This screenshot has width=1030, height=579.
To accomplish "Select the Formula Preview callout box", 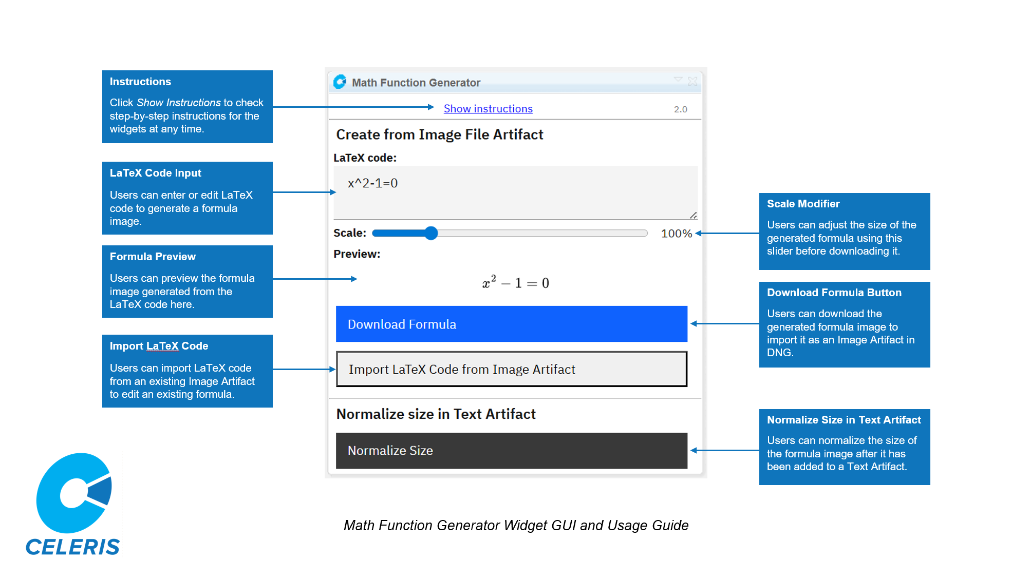I will tap(187, 281).
